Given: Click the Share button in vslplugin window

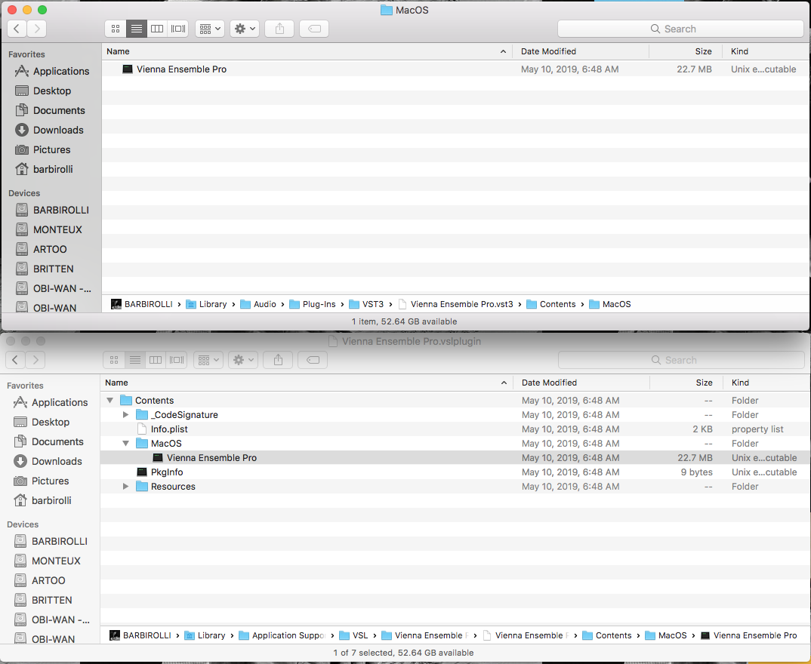Looking at the screenshot, I should 278,360.
